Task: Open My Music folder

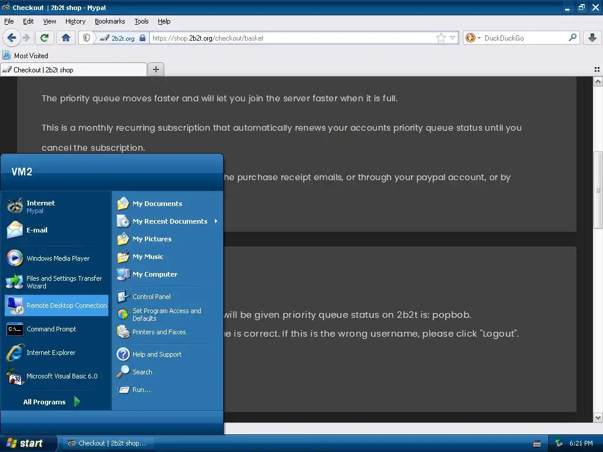Action: tap(167, 257)
